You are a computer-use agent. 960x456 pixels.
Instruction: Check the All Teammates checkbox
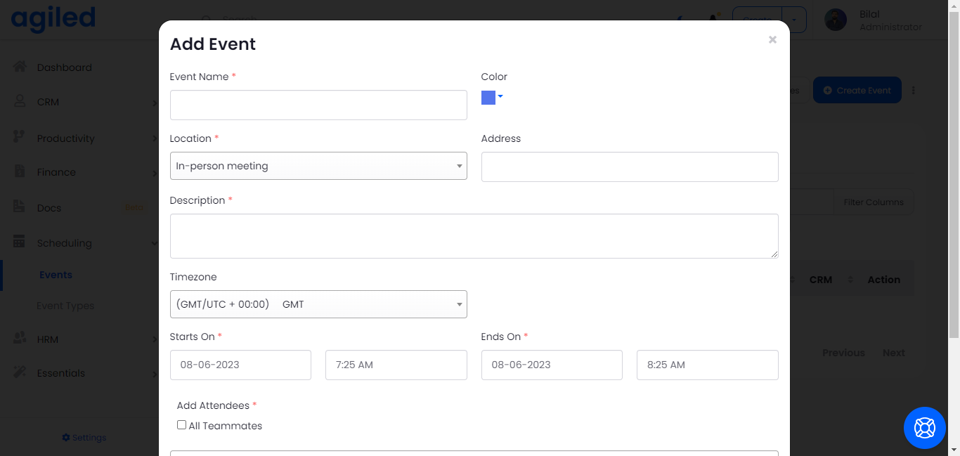click(x=181, y=425)
